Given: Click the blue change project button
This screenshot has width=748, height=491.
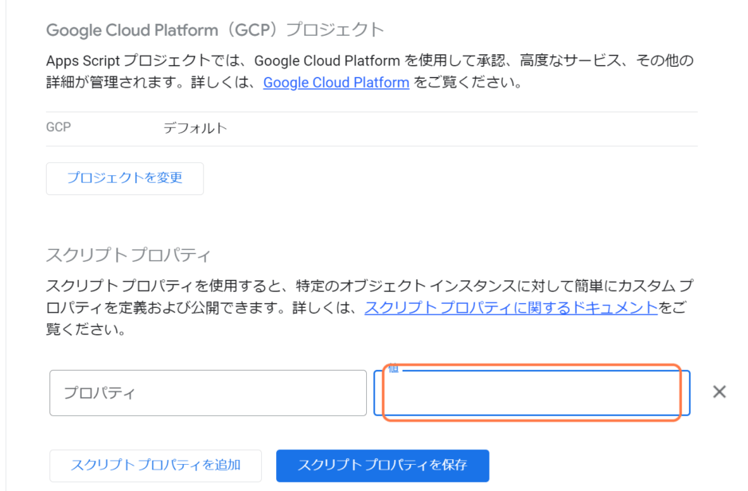Looking at the screenshot, I should [x=124, y=178].
